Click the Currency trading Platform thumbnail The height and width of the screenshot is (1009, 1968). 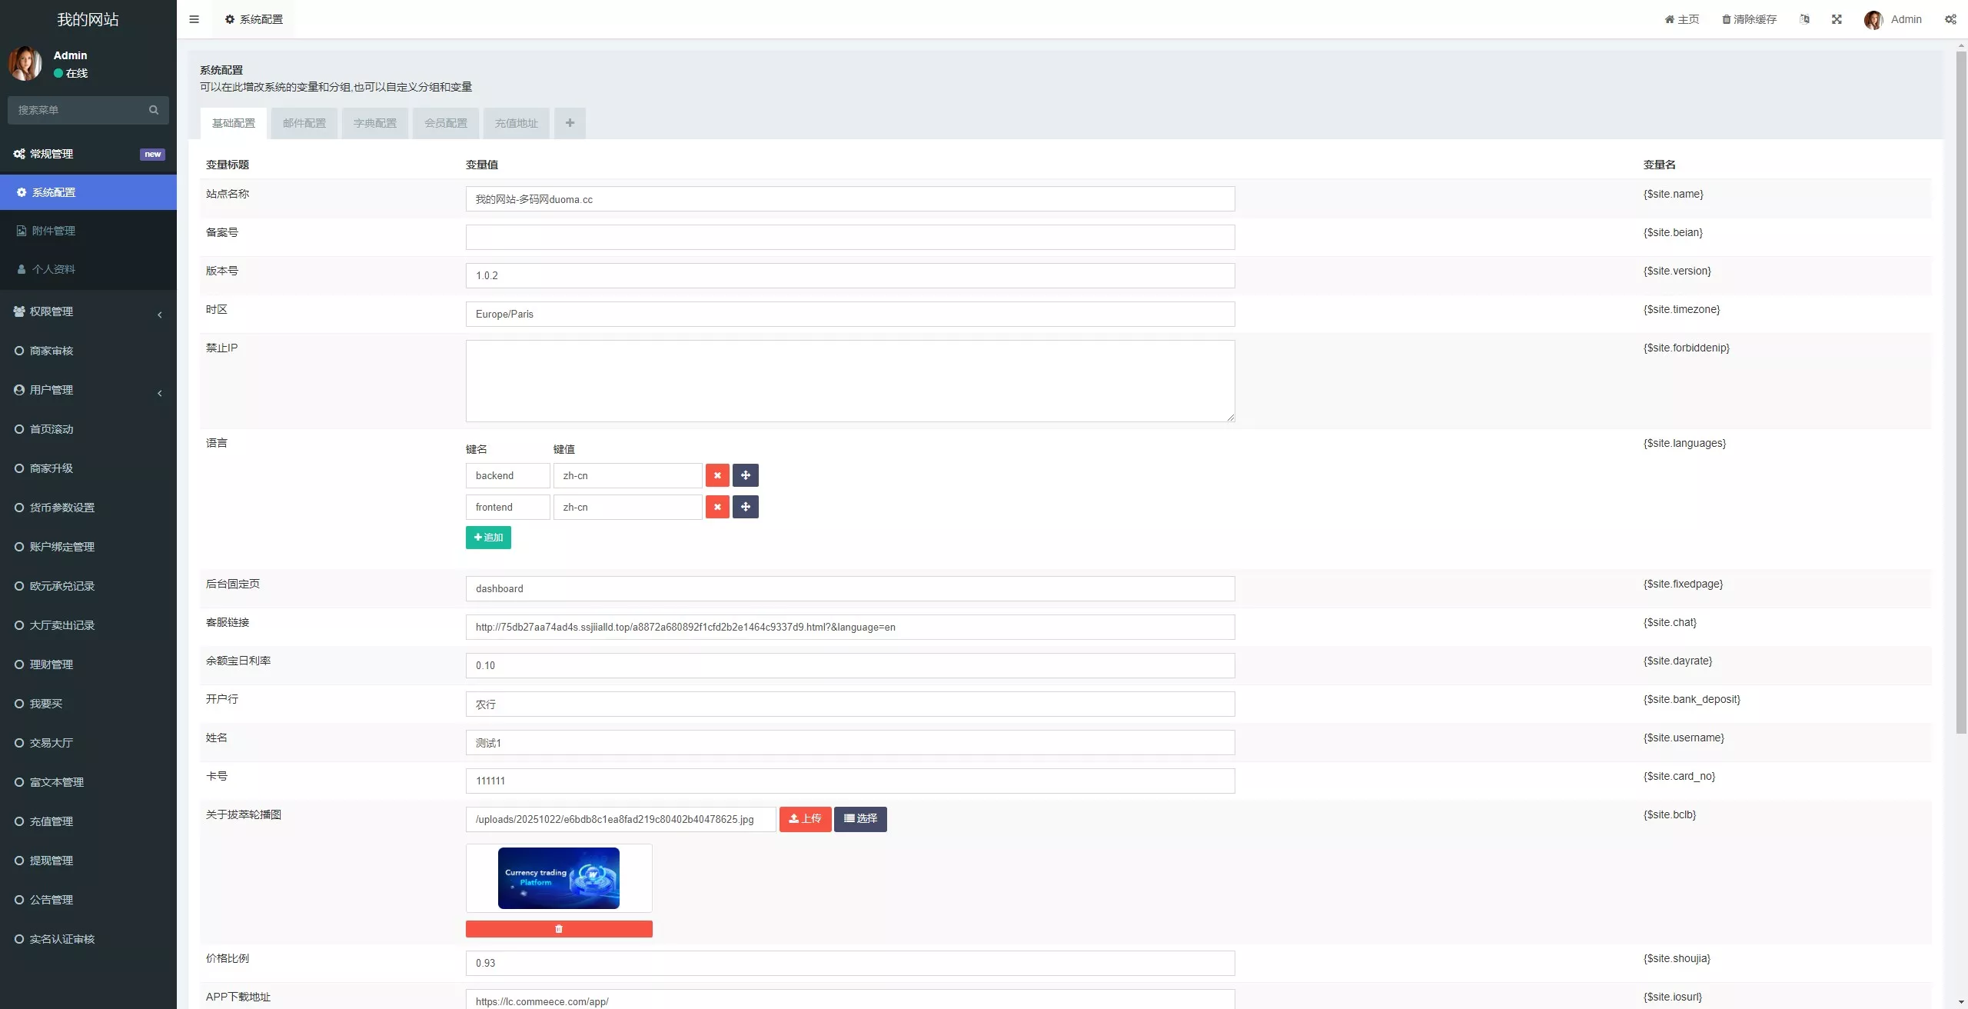pos(559,878)
